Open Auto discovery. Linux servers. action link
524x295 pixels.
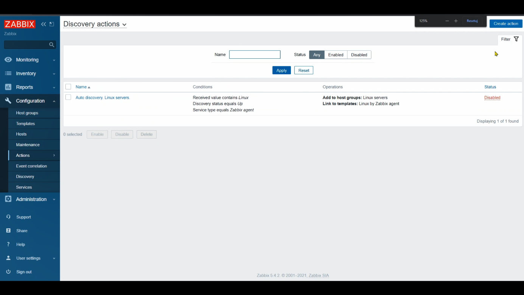[103, 98]
